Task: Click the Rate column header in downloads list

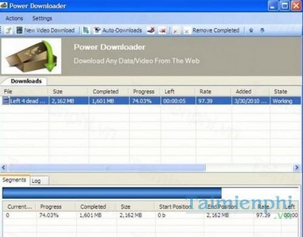Action: click(x=213, y=91)
